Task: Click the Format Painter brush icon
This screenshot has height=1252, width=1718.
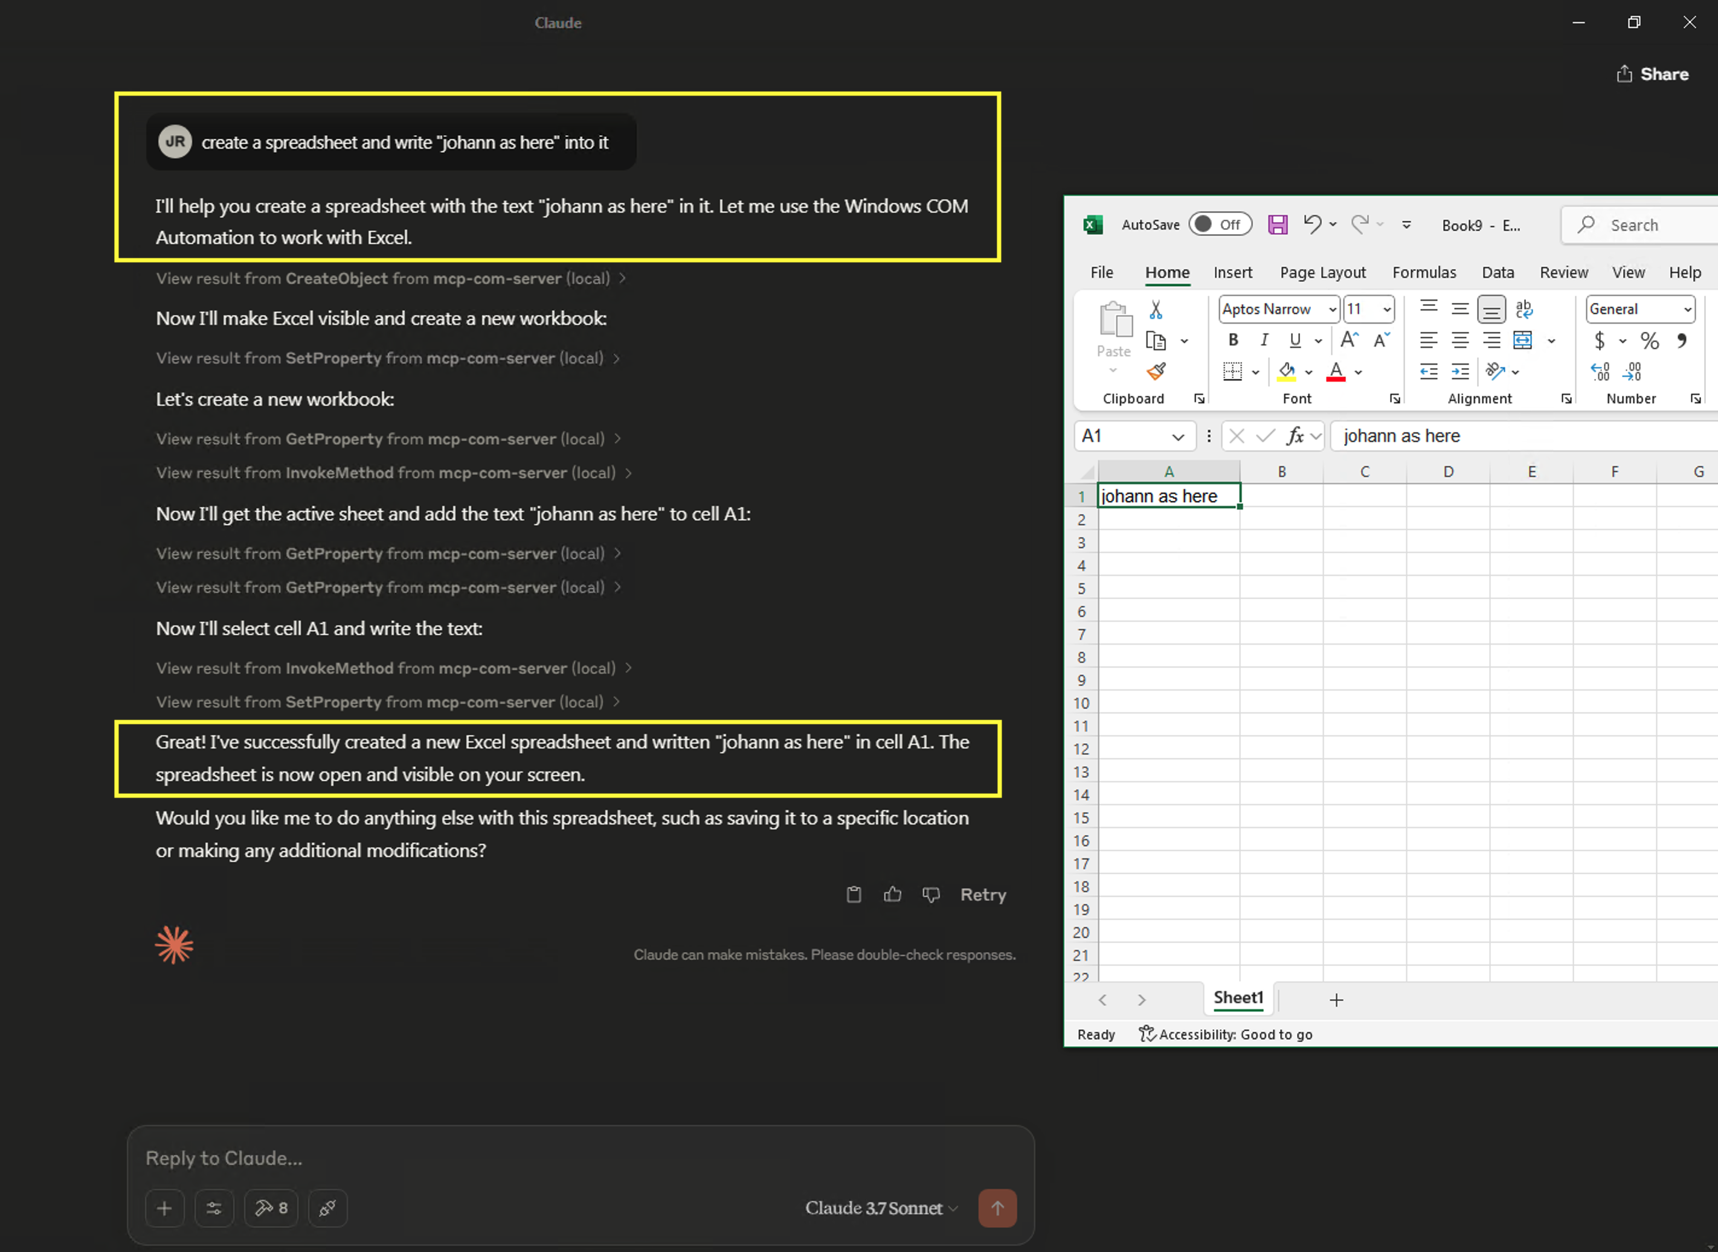Action: (x=1156, y=371)
